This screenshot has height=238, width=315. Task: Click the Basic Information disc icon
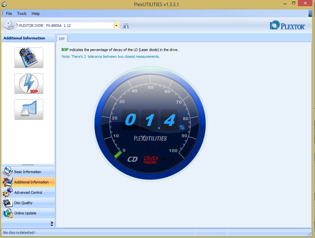click(x=8, y=171)
